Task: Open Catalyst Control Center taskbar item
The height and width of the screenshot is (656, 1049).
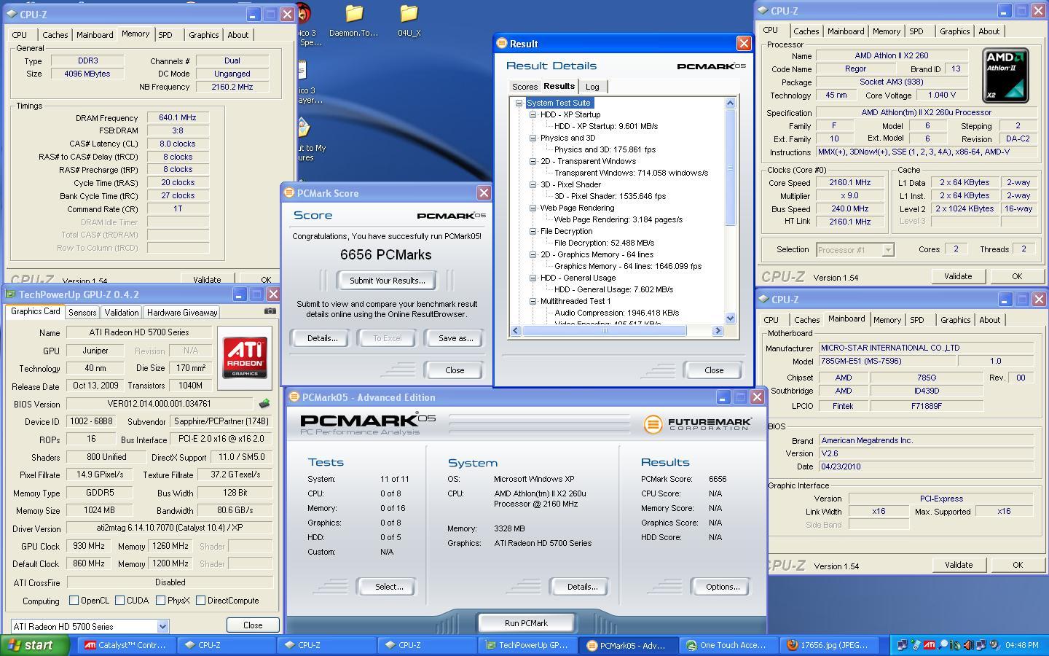Action: 125,645
